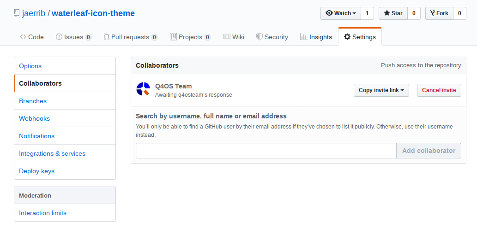Open the jaerrib user profile link
The width and height of the screenshot is (477, 228).
[34, 13]
